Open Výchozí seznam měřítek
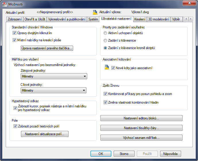 click(141, 138)
